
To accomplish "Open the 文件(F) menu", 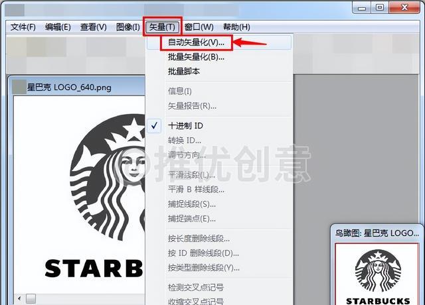I will tap(23, 27).
